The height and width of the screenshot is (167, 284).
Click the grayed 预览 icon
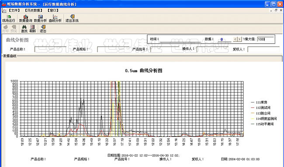click(x=14, y=29)
